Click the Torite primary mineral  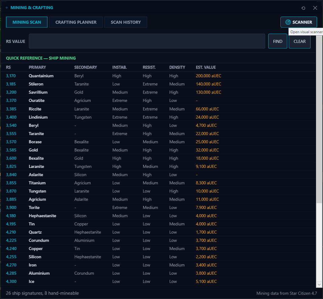(x=34, y=207)
